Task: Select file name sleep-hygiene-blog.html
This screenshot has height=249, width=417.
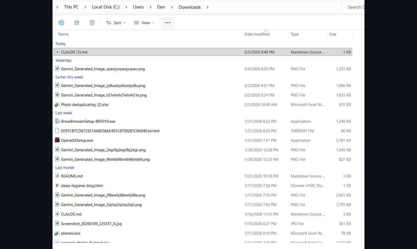Action: click(x=82, y=185)
